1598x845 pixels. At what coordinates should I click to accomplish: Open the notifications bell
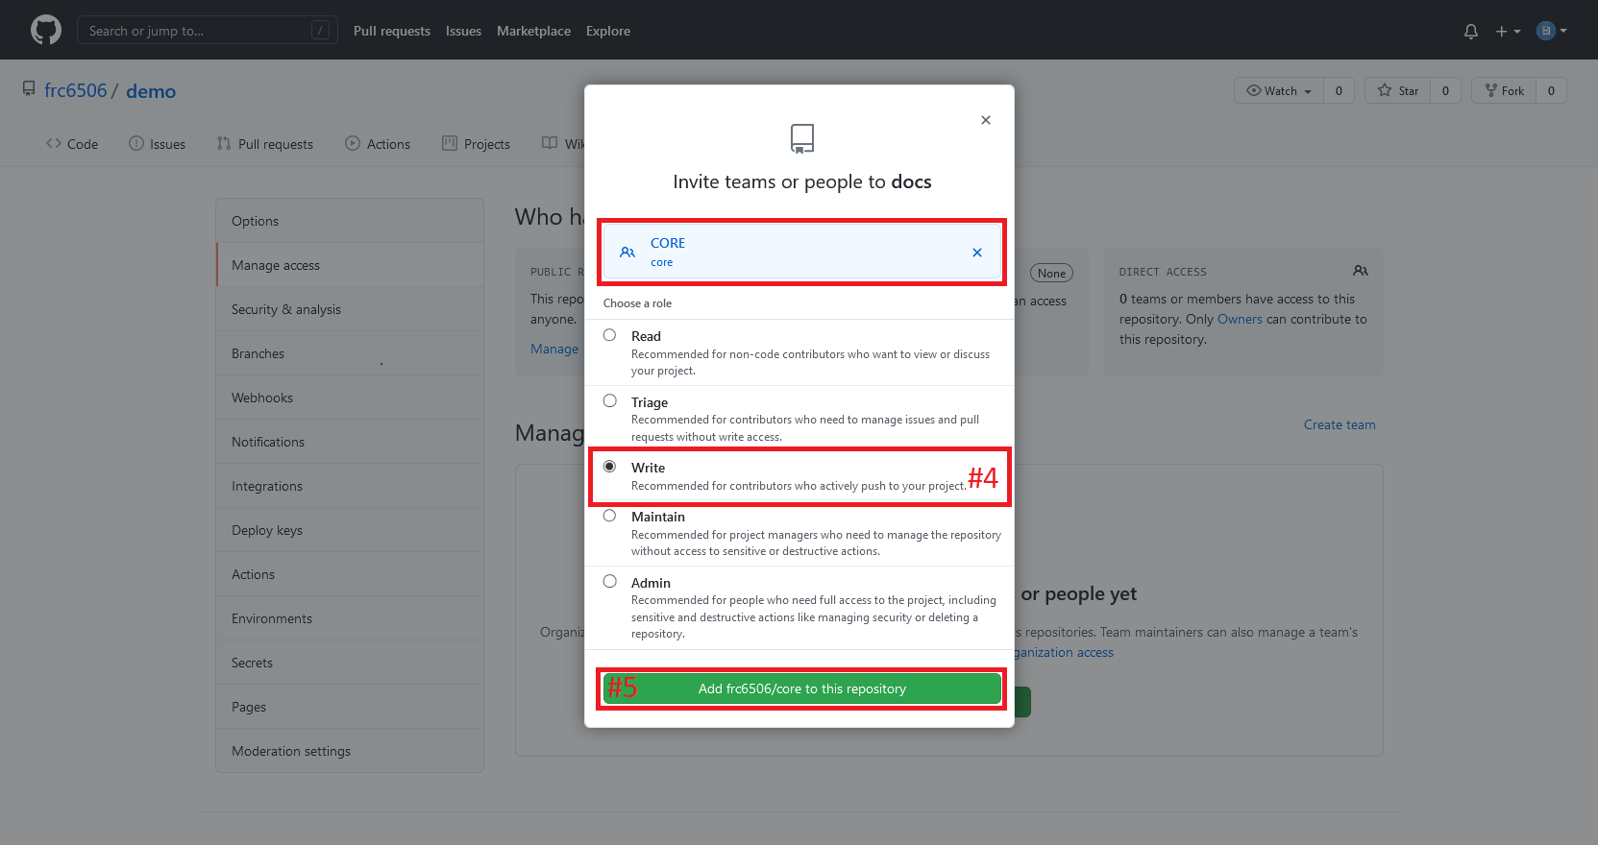(1471, 31)
